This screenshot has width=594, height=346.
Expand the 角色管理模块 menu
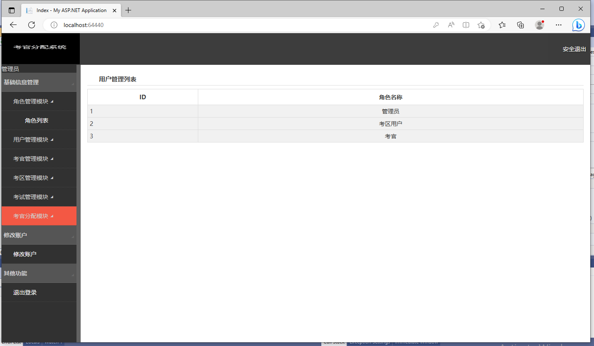(x=39, y=101)
